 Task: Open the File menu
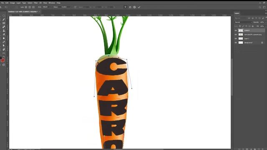(3, 3)
